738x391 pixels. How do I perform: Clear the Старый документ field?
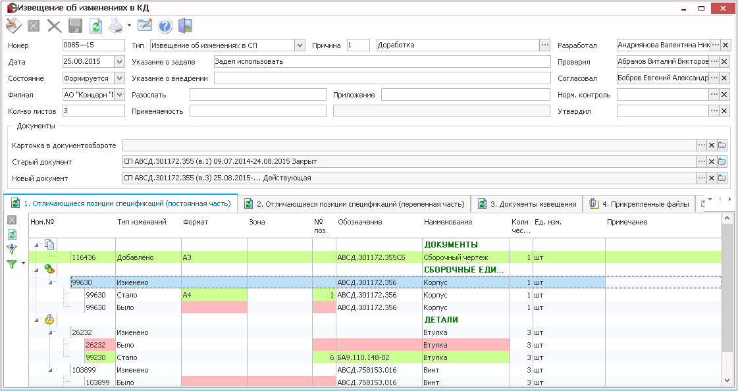pos(712,162)
